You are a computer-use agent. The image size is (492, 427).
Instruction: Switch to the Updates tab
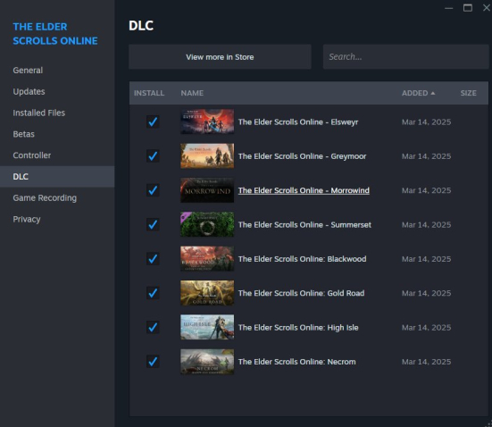(57, 92)
